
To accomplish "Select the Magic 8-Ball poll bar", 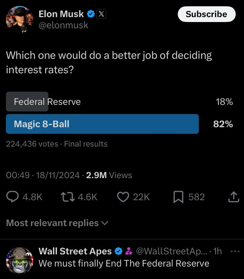I will point(102,124).
